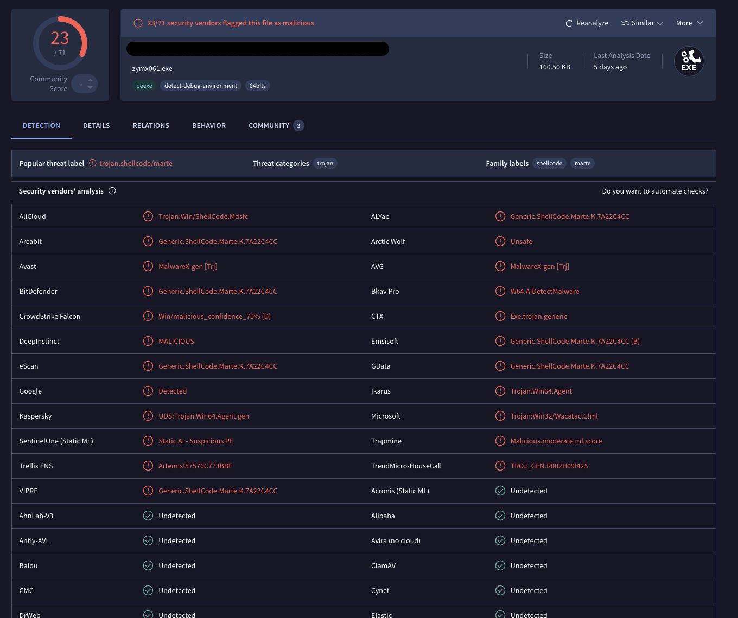Click the alert icon in the flagged-malicious banner
Image resolution: width=738 pixels, height=618 pixels.
click(138, 23)
